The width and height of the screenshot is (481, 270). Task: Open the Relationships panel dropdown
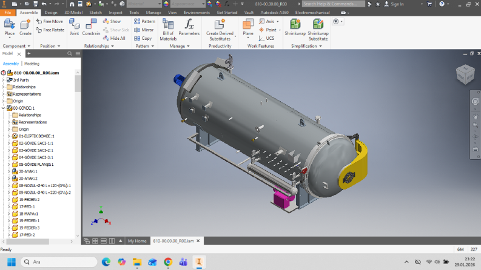99,46
